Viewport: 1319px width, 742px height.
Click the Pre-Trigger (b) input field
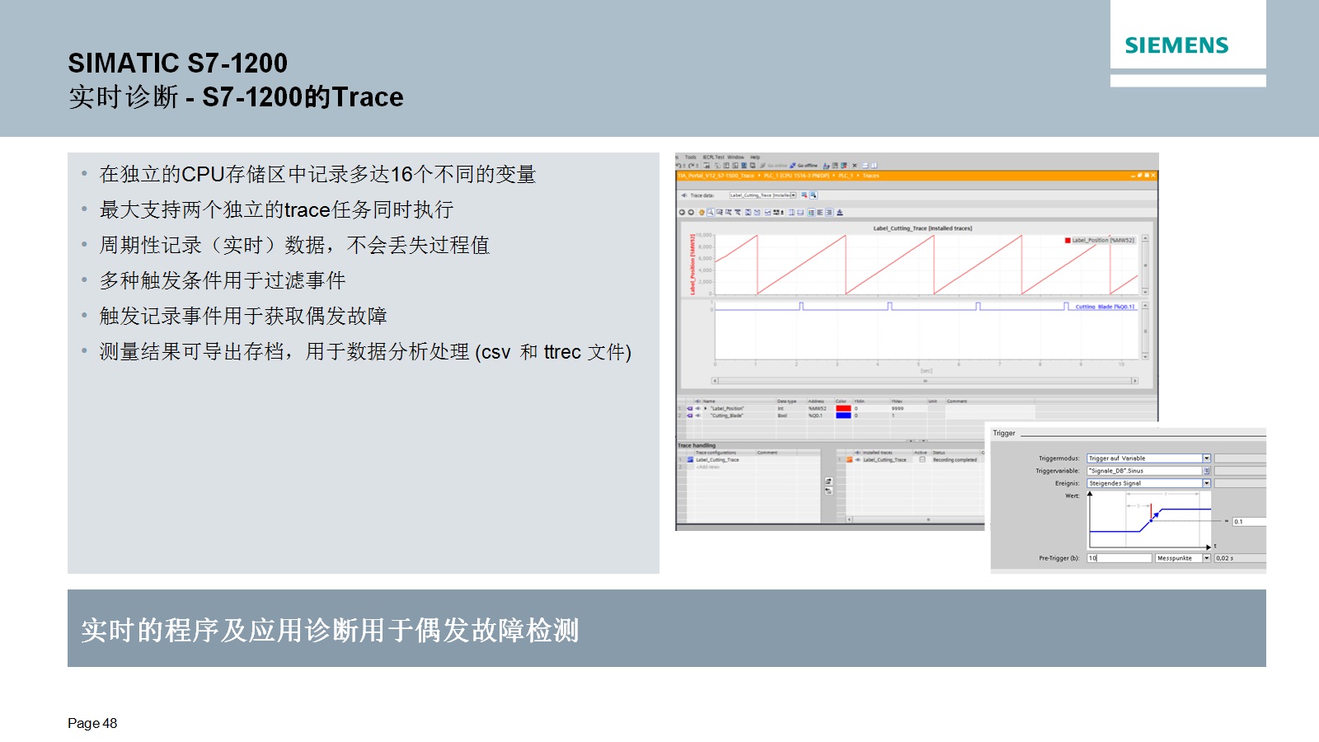1119,558
